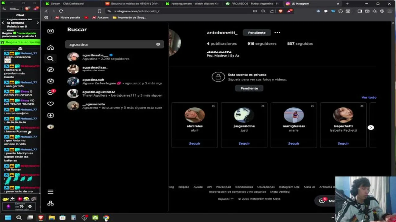Open browser main hamburger menu

click(390, 11)
